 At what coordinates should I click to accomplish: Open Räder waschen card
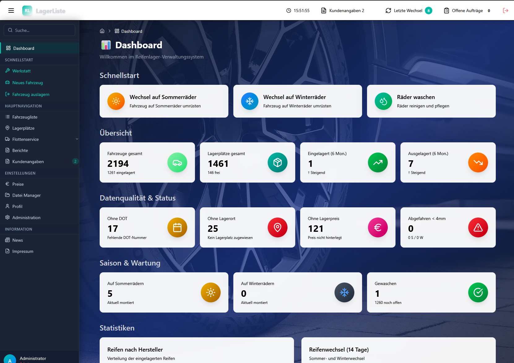(431, 101)
